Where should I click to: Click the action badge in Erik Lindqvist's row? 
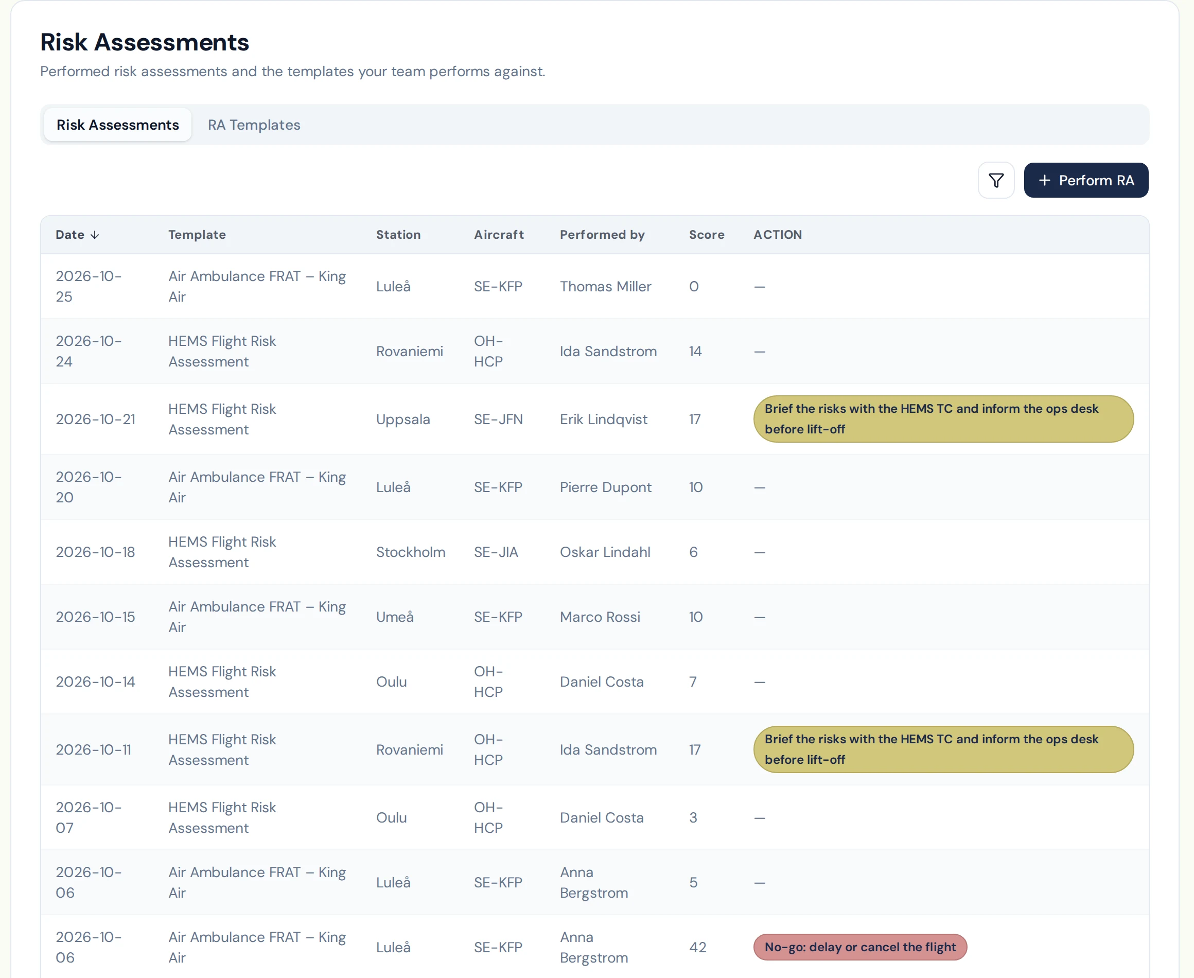(x=943, y=419)
